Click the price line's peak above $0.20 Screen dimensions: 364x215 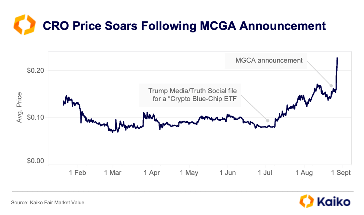click(x=337, y=58)
